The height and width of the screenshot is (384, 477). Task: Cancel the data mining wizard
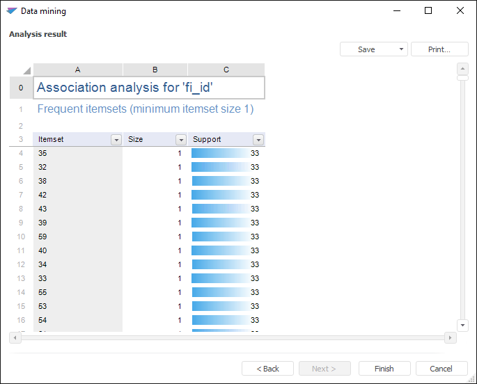[441, 369]
